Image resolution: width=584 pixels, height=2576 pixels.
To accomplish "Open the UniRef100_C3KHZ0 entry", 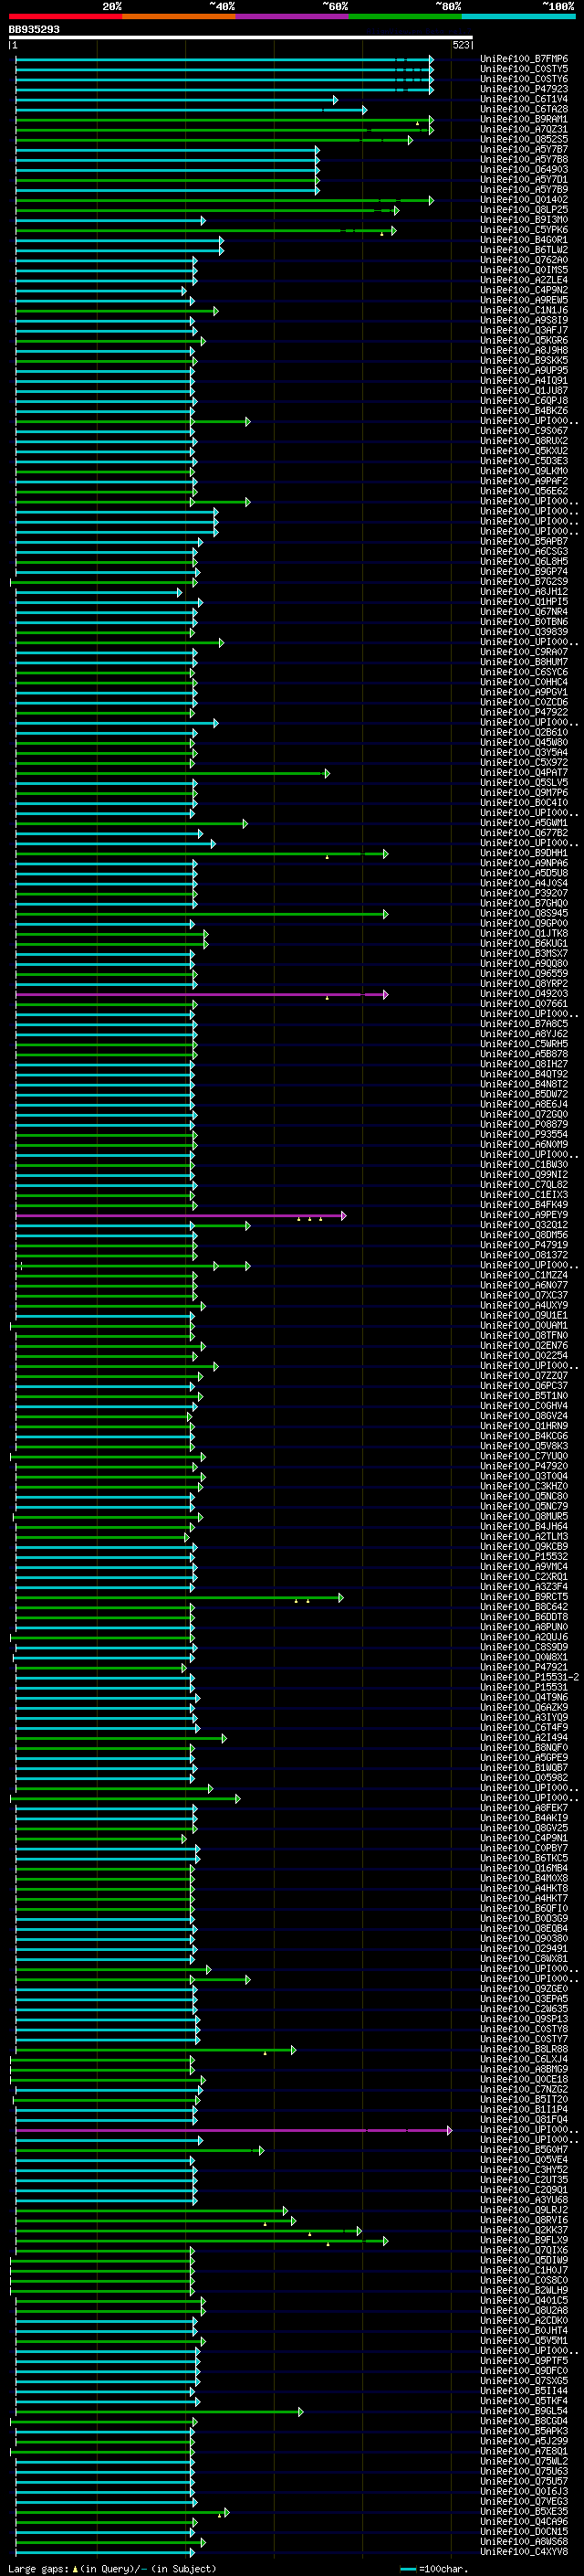I will [524, 1486].
